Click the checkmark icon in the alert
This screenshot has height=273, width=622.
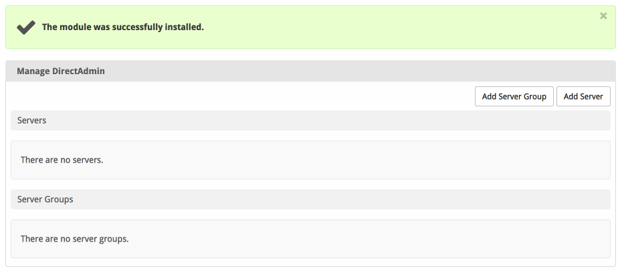point(26,27)
